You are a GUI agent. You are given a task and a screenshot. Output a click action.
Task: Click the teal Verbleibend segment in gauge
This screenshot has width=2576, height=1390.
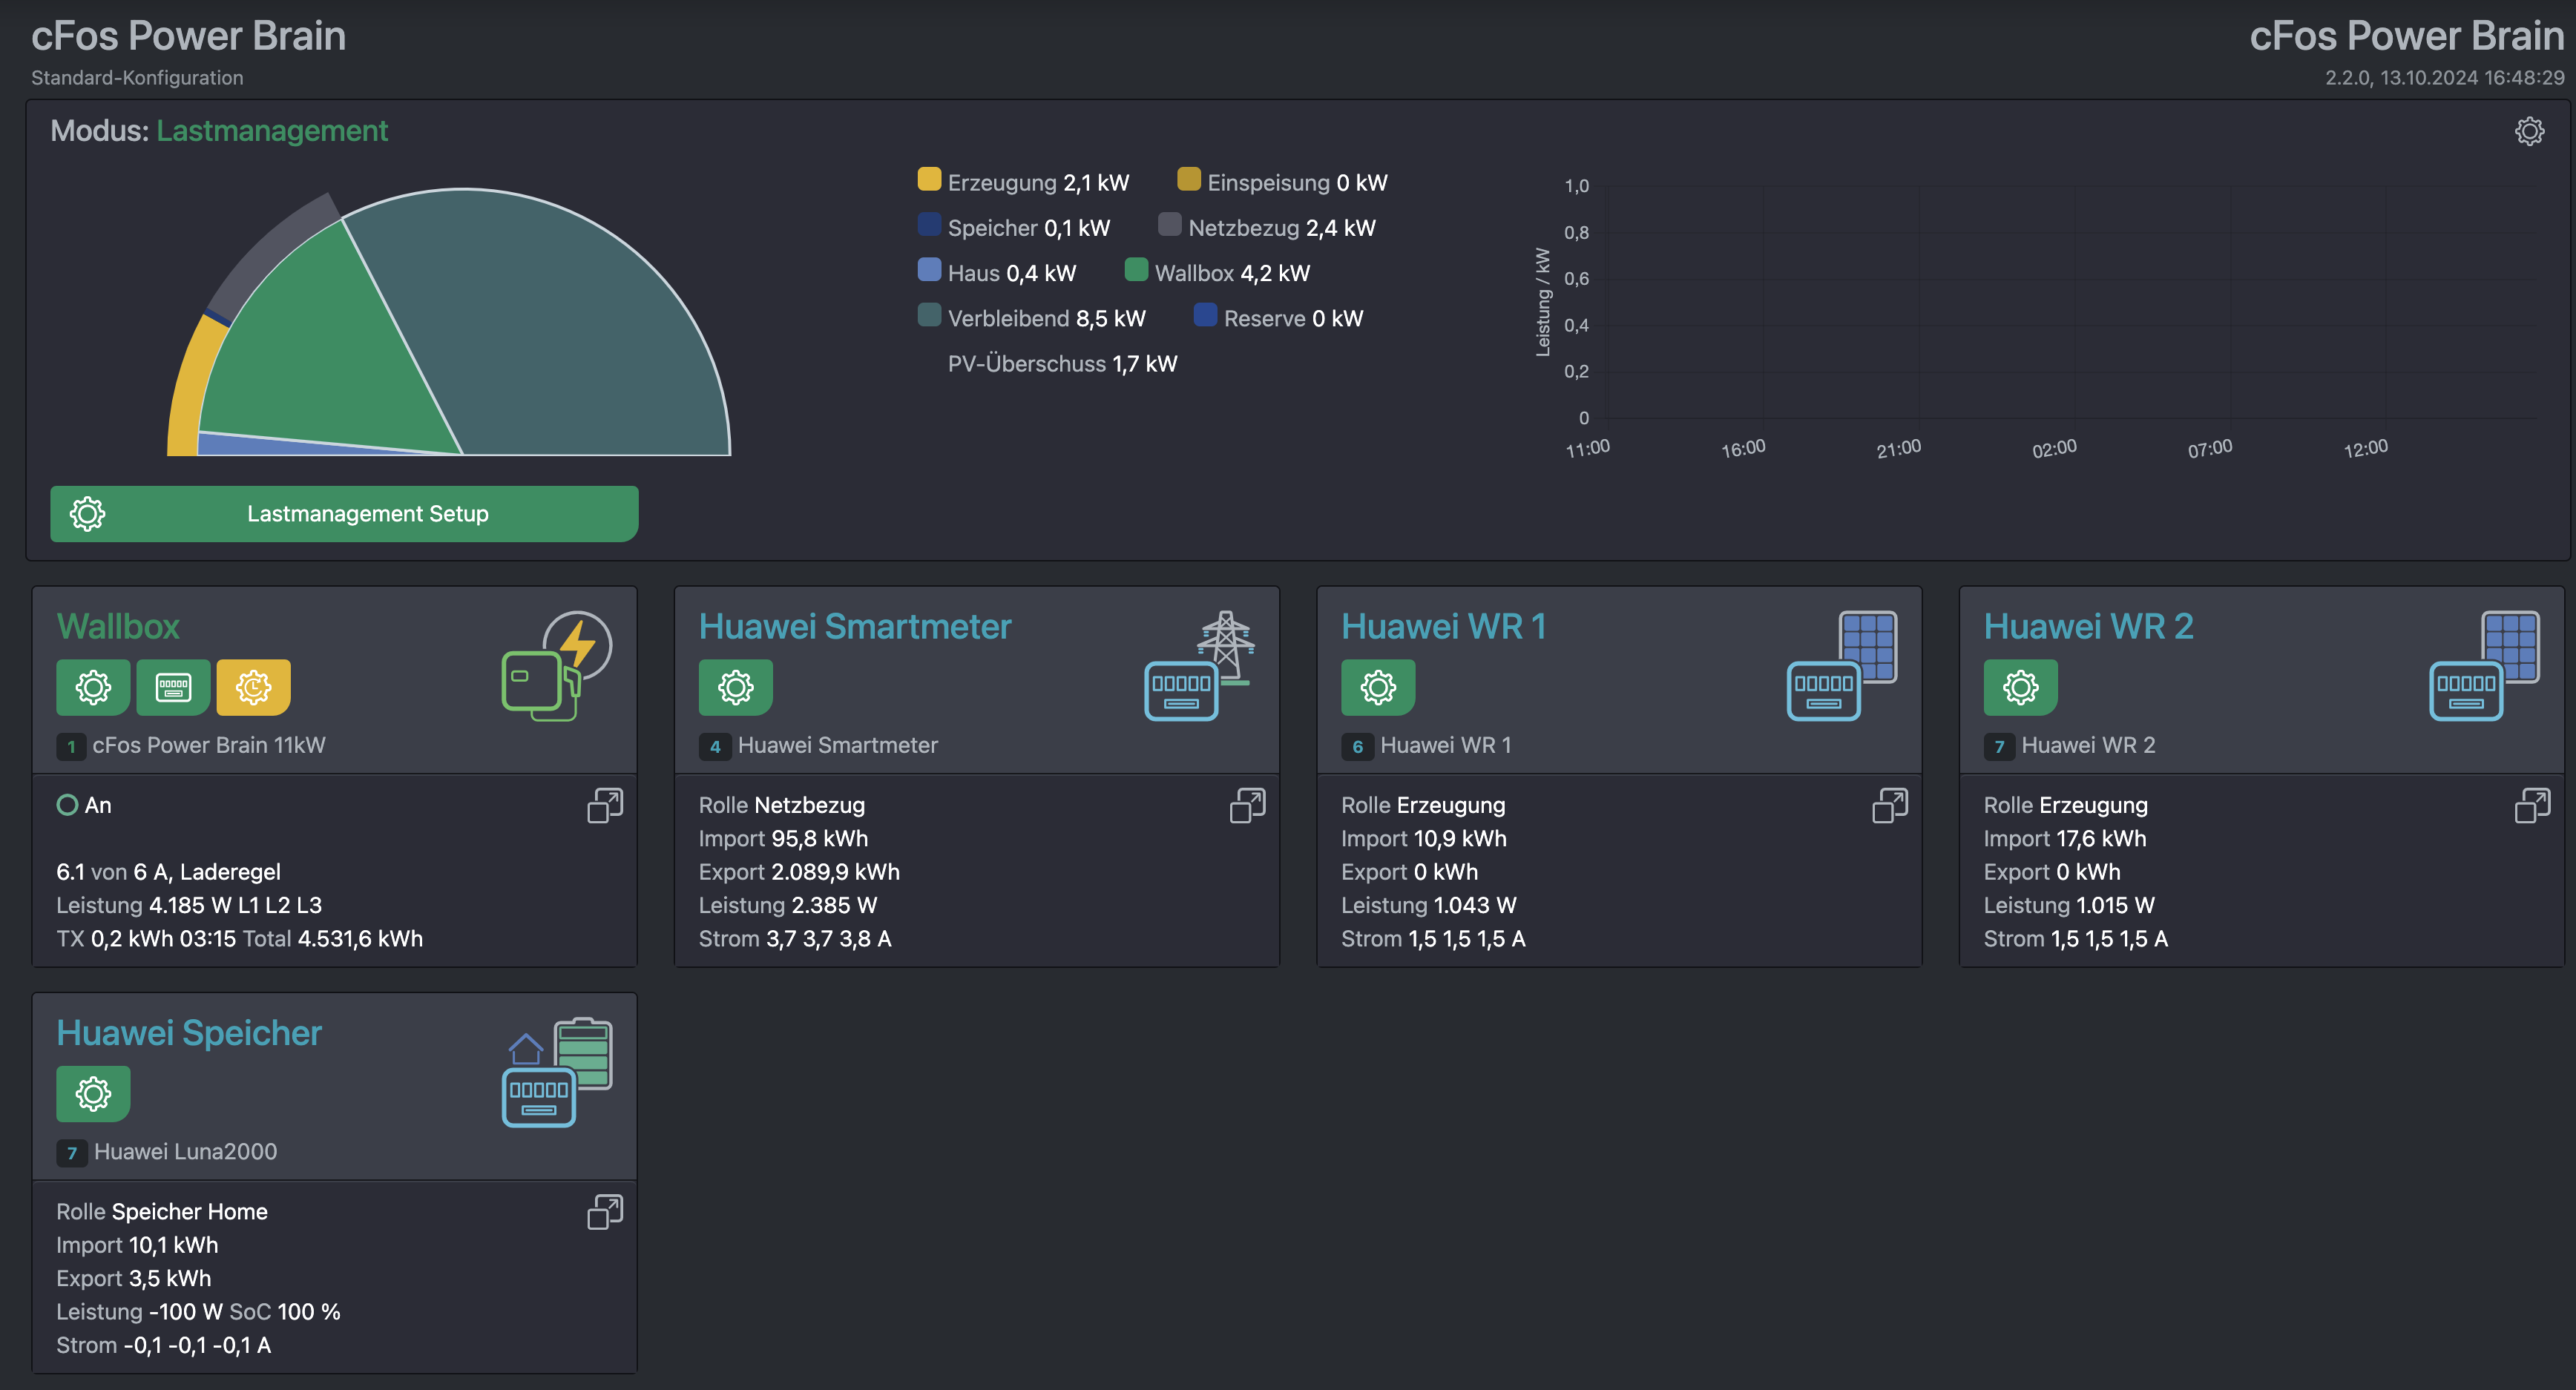[x=560, y=340]
